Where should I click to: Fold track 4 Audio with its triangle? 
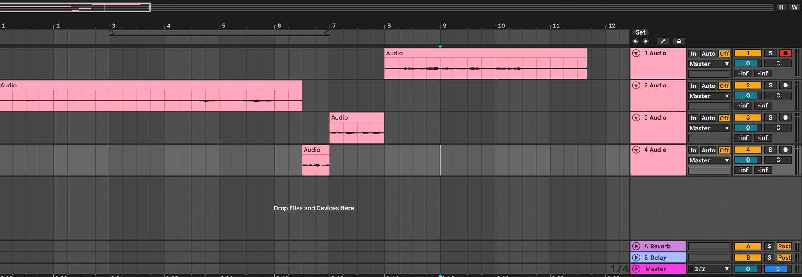[636, 150]
